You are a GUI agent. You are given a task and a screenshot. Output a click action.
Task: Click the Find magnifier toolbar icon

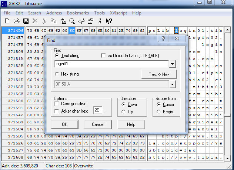point(72,21)
